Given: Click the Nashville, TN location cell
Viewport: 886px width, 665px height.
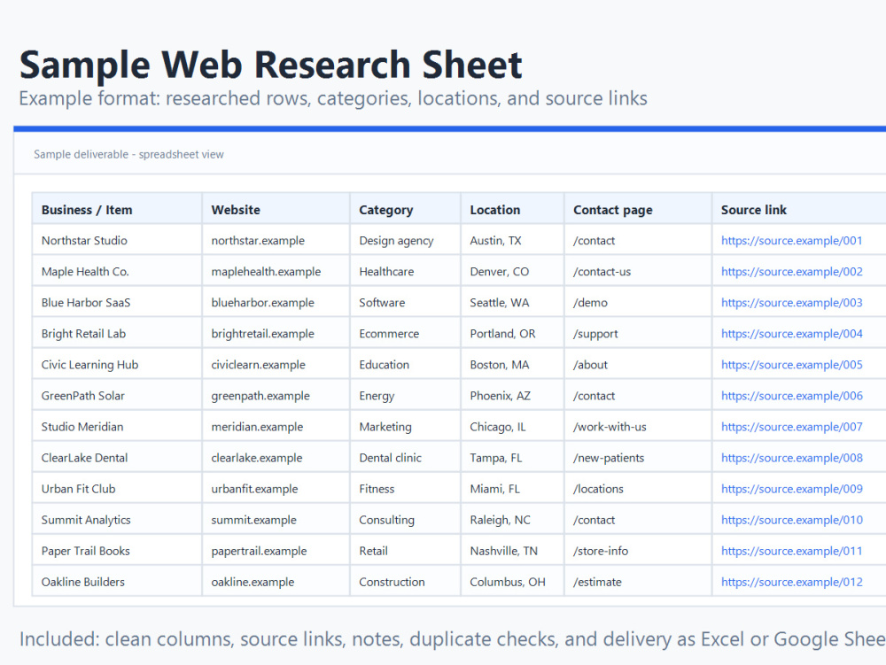Looking at the screenshot, I should click(x=512, y=551).
